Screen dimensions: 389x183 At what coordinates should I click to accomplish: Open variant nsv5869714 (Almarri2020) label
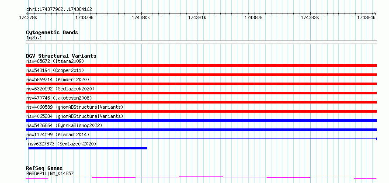58,79
